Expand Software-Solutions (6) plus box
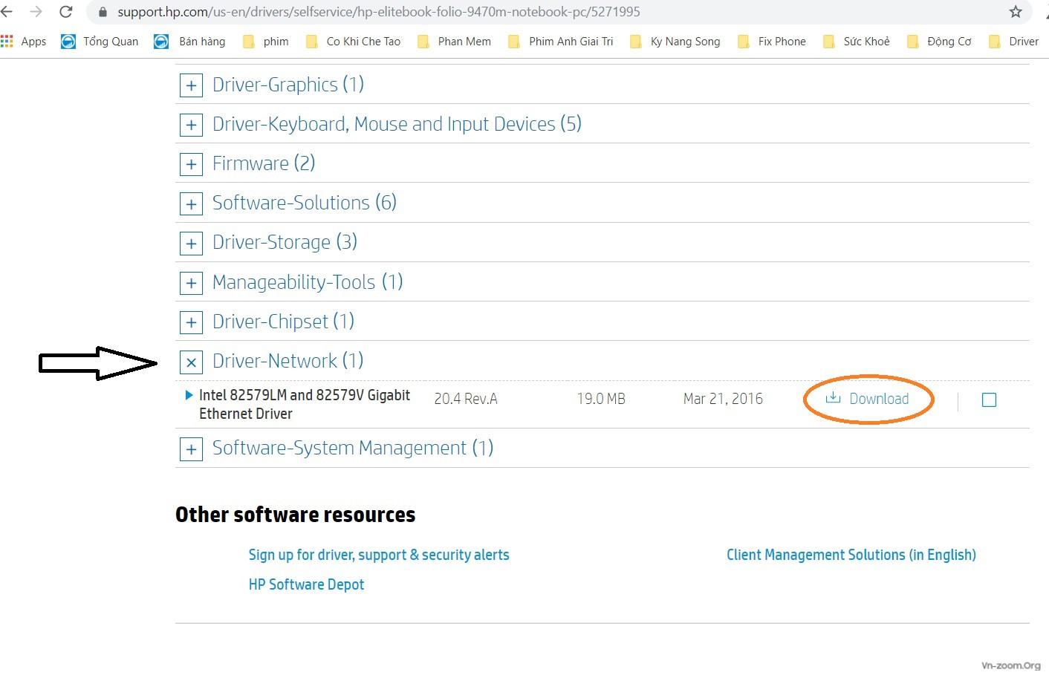The image size is (1049, 678). coord(191,203)
